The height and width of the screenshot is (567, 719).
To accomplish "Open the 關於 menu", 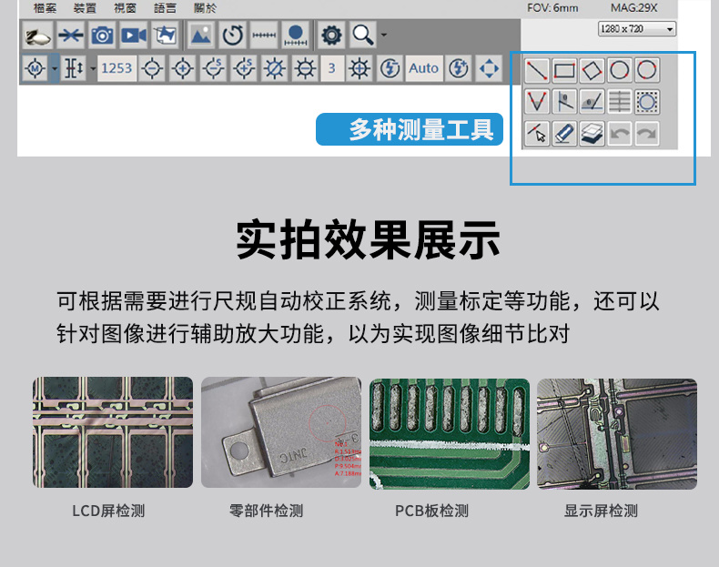I will [x=205, y=8].
